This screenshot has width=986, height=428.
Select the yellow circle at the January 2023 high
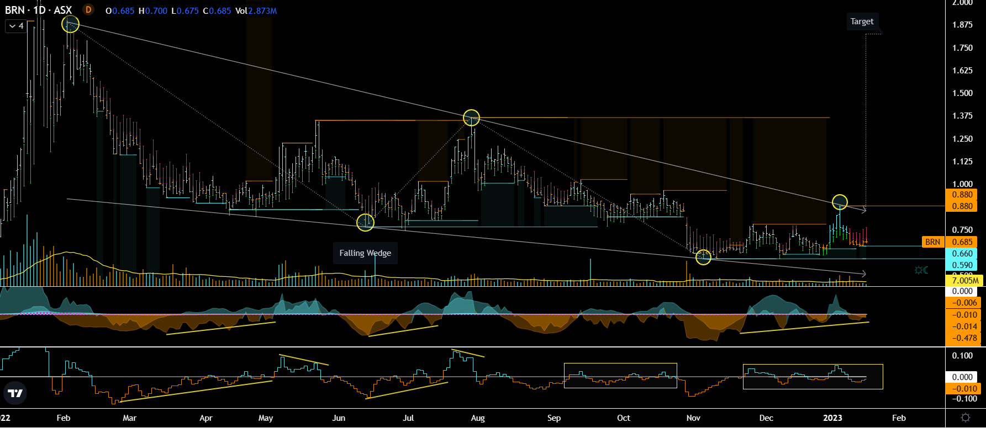click(839, 202)
